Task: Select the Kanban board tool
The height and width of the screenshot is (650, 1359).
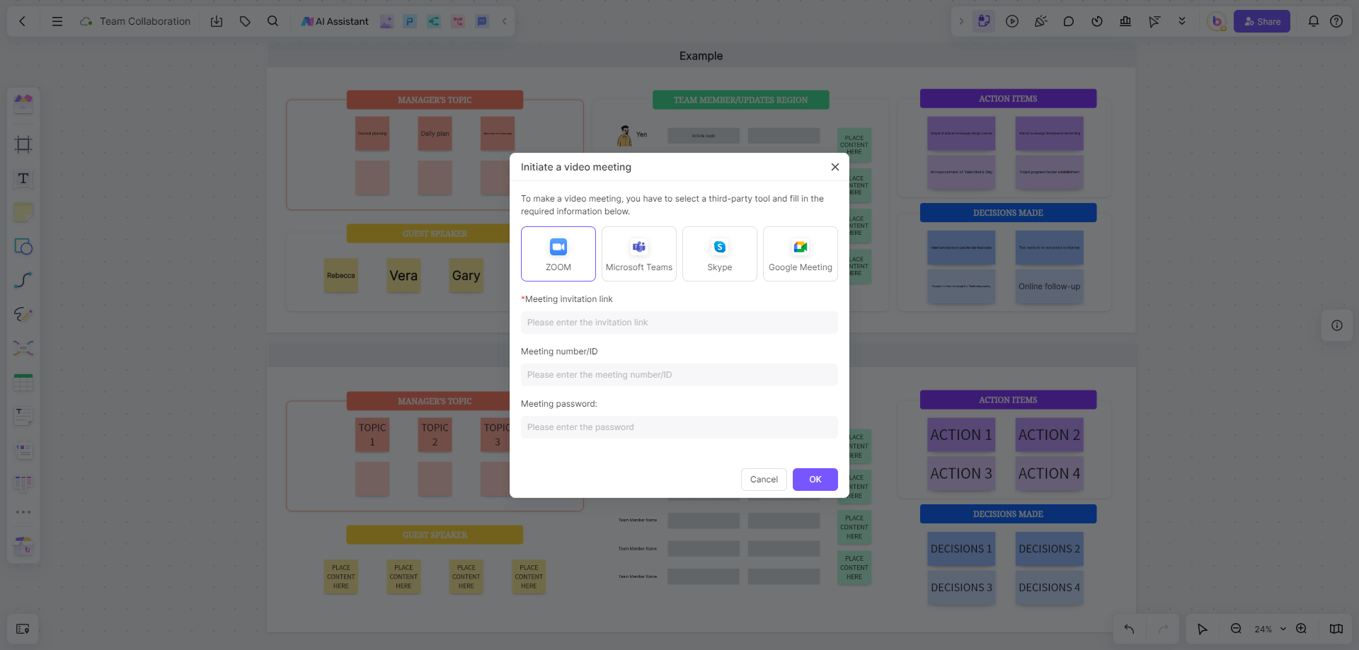Action: (x=23, y=483)
